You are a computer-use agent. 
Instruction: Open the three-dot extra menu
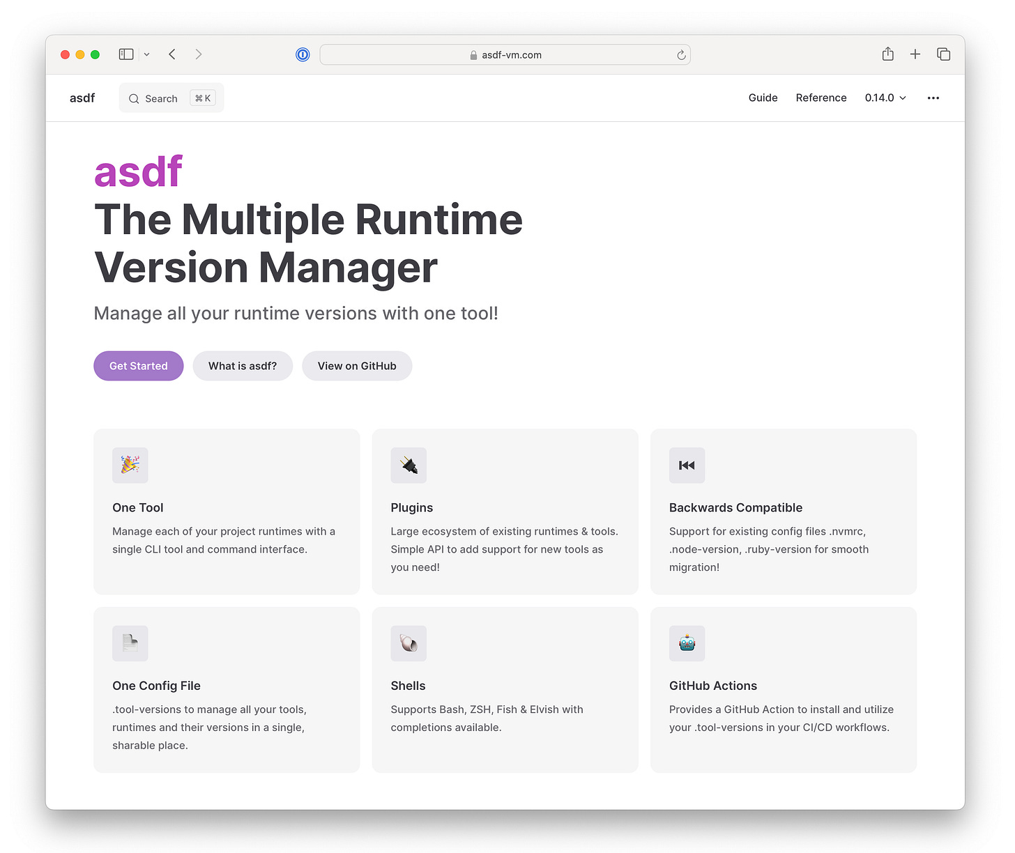[933, 98]
